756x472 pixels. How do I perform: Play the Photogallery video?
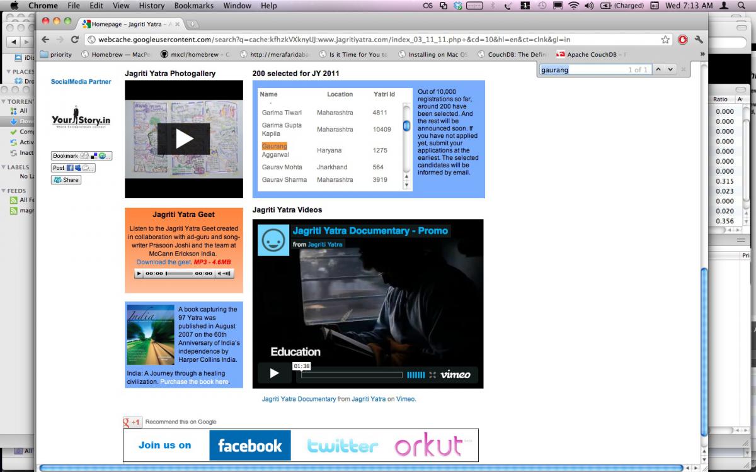(x=183, y=139)
